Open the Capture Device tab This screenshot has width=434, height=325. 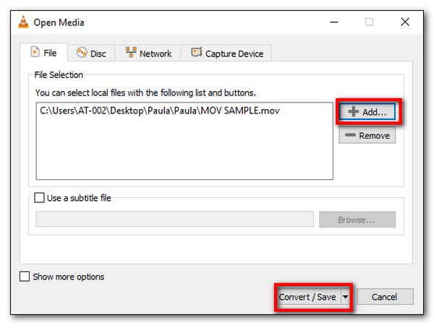(226, 53)
